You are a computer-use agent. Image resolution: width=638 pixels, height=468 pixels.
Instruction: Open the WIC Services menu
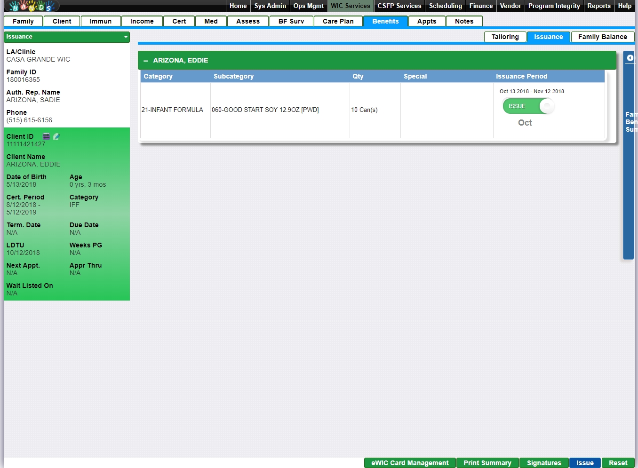[x=350, y=6]
